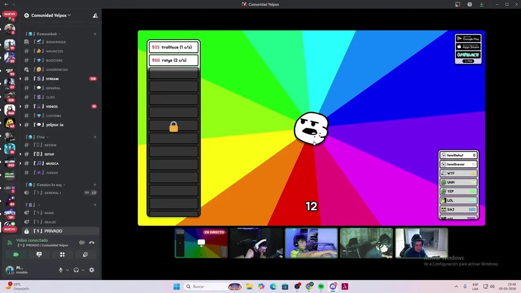Select the PRIVADO voice channel
This screenshot has height=293, width=521.
[60, 231]
